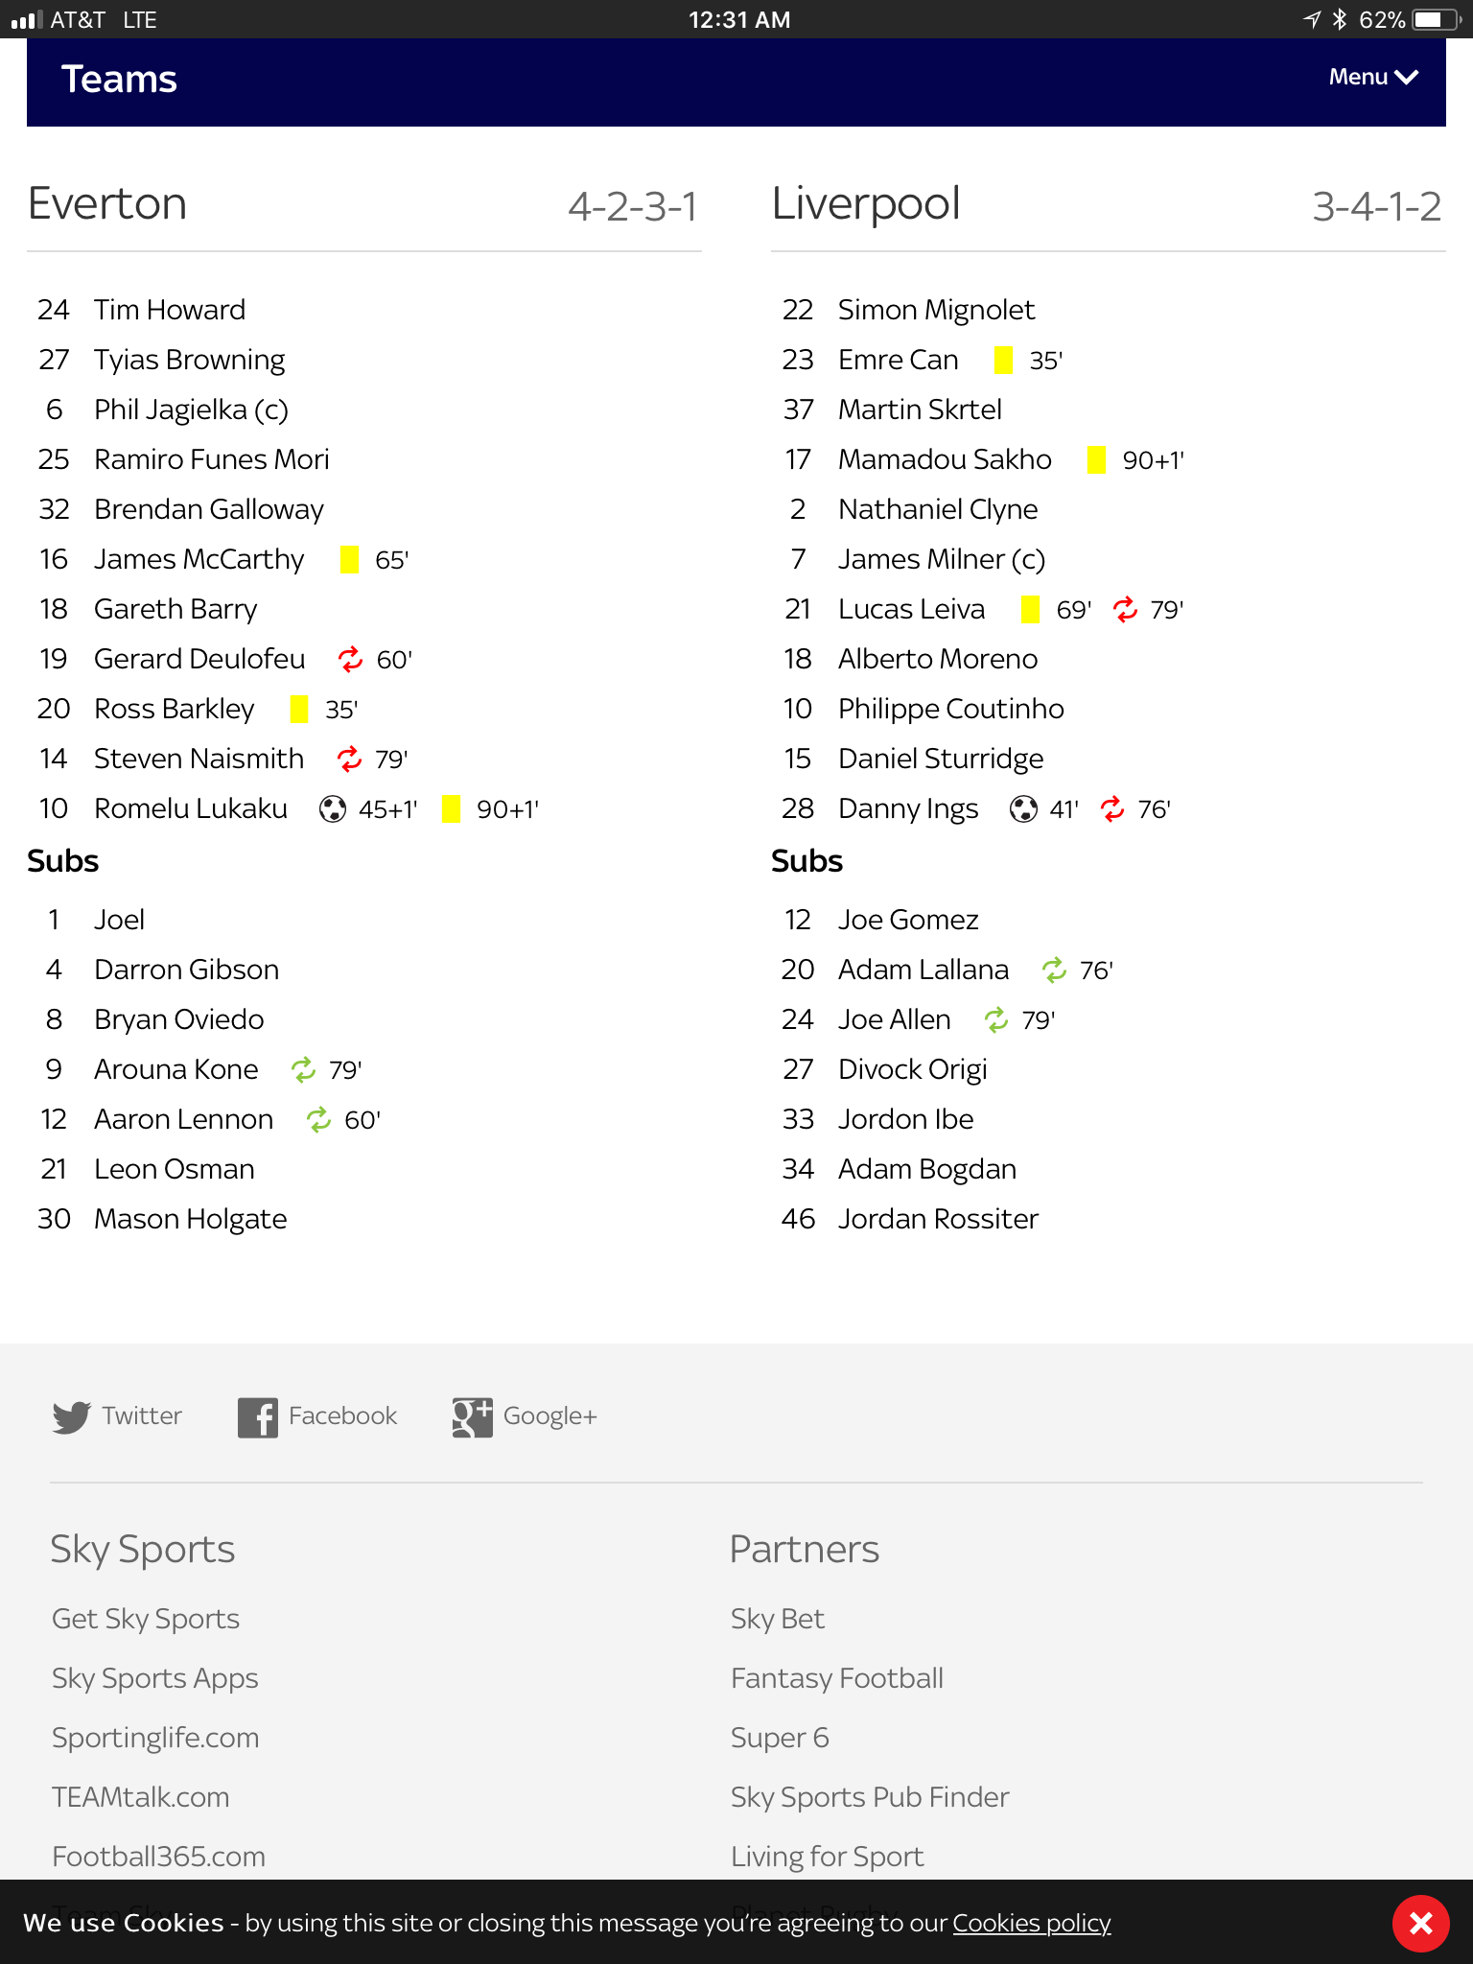Select the Teams header title
The height and width of the screenshot is (1964, 1473).
coord(119,80)
